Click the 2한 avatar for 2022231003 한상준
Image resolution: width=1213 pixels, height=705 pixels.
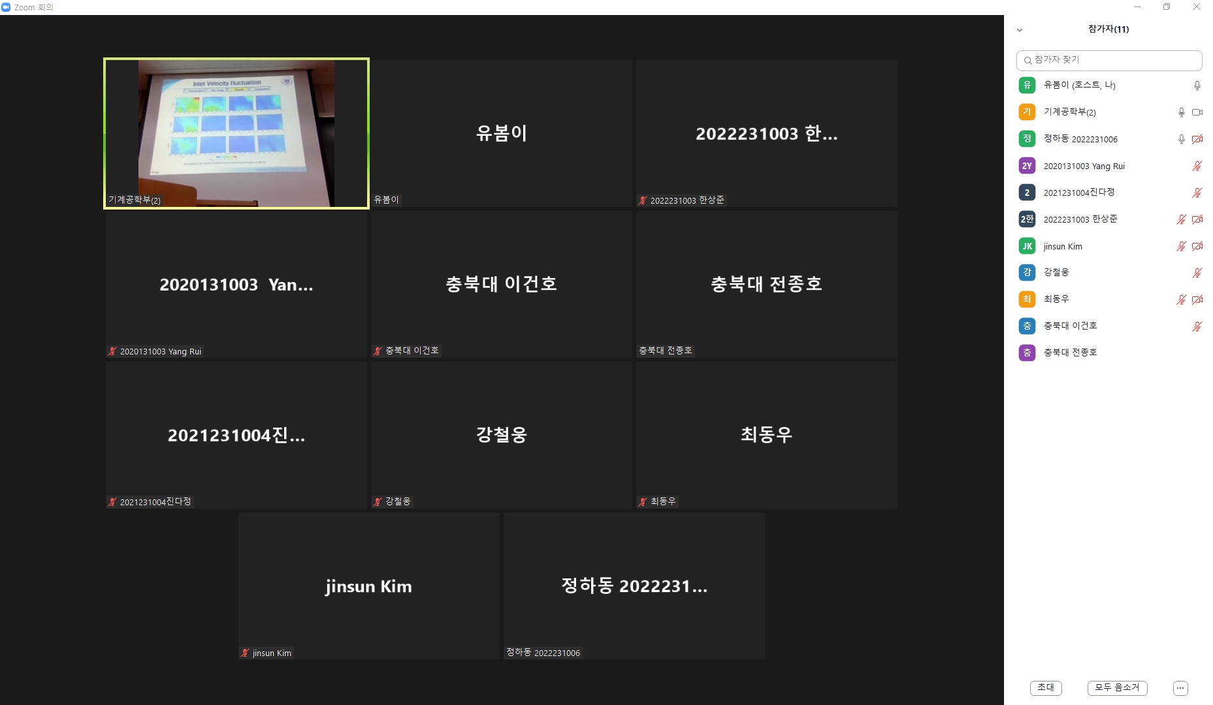click(x=1027, y=219)
